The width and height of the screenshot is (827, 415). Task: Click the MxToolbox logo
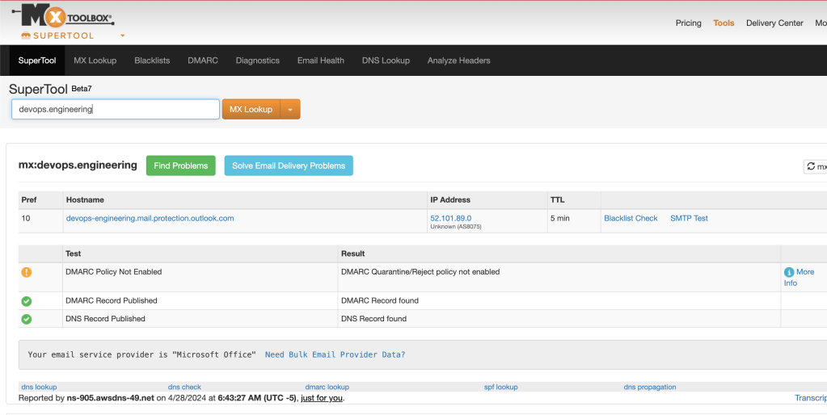tap(63, 16)
